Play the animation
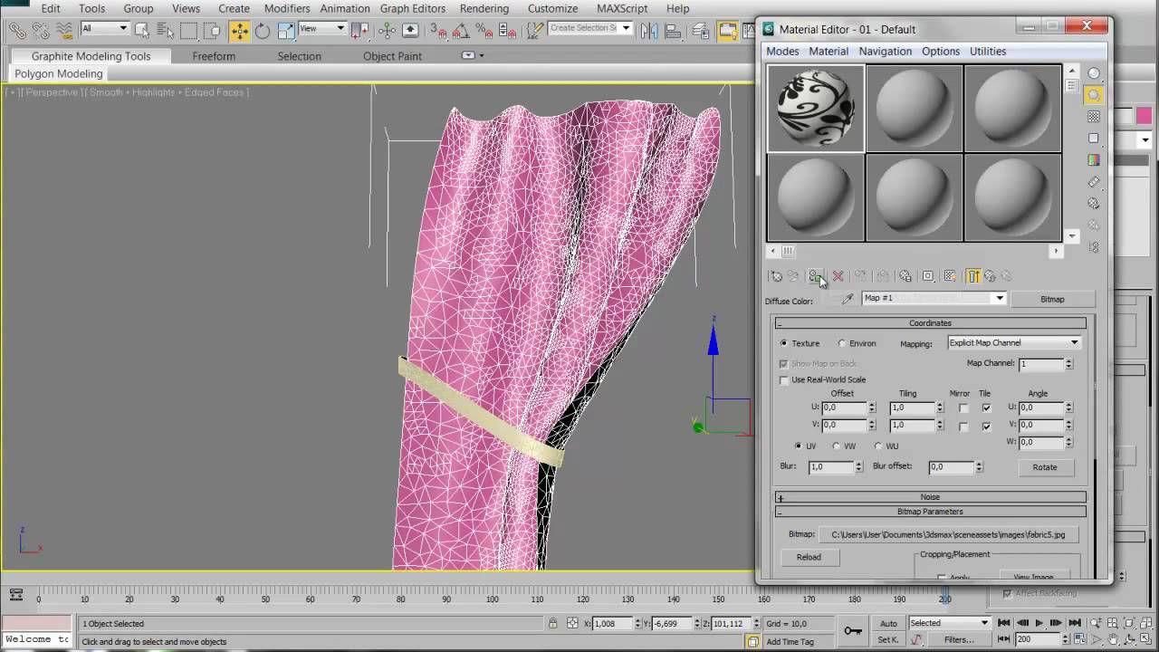Image resolution: width=1159 pixels, height=652 pixels. 1039,623
